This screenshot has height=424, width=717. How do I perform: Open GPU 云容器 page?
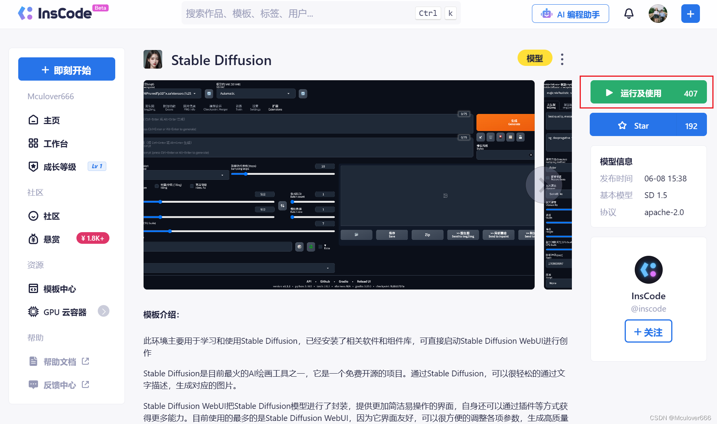(65, 312)
